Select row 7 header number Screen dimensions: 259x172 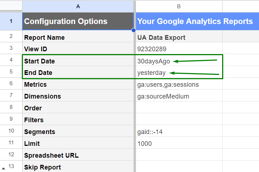click(11, 95)
